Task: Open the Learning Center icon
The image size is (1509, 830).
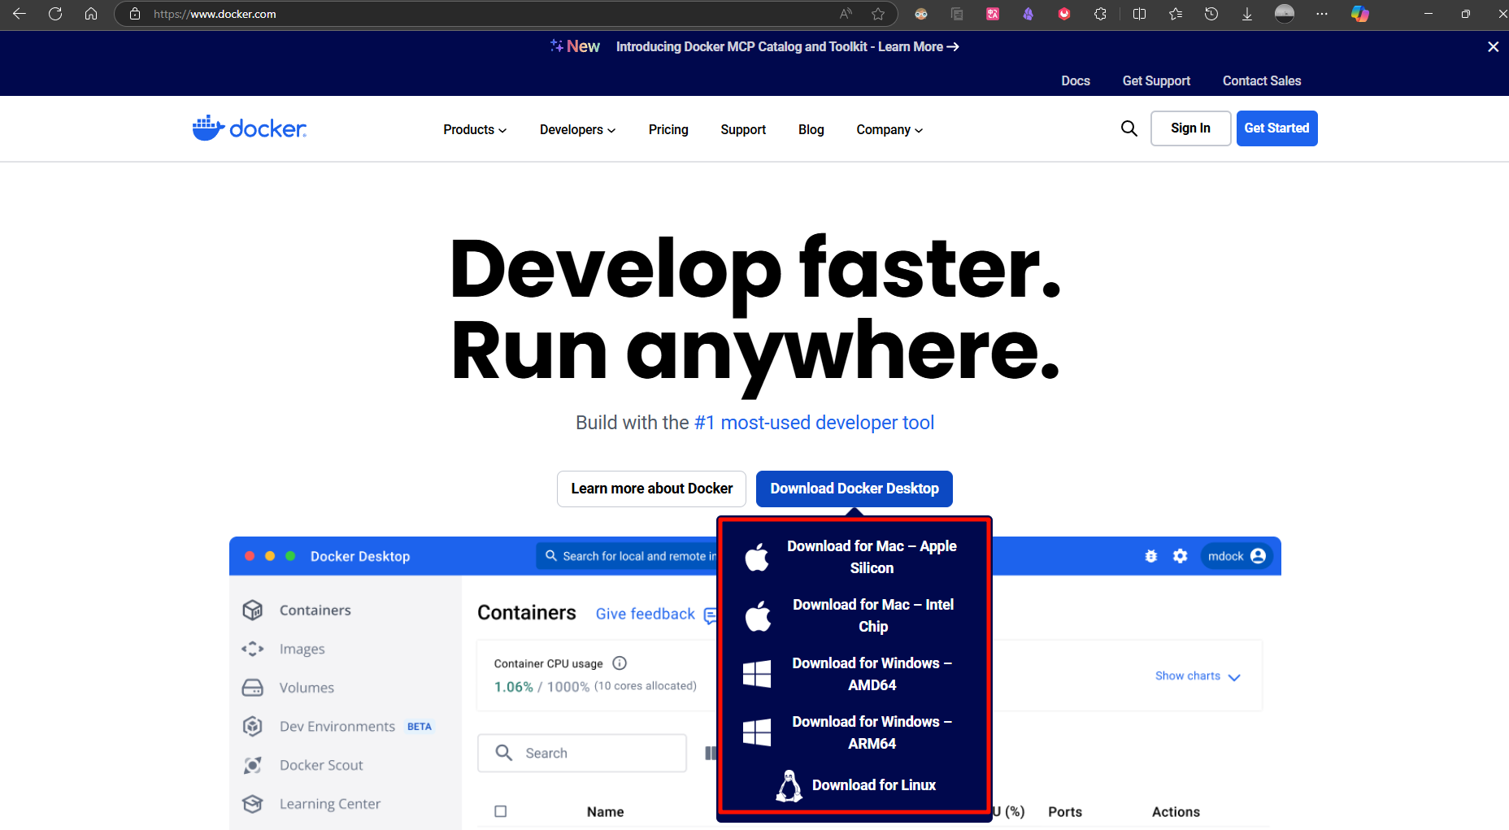Action: coord(252,803)
